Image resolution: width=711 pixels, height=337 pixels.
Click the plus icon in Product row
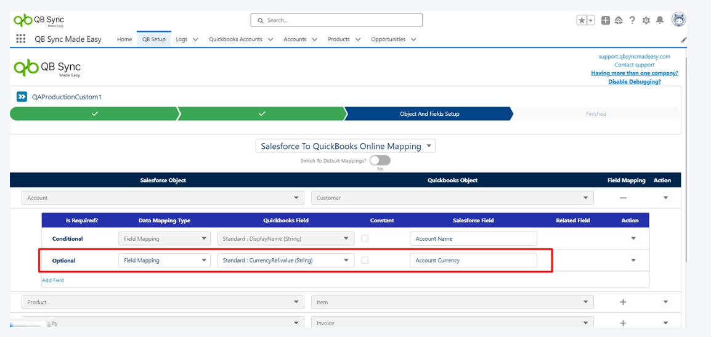pos(623,302)
